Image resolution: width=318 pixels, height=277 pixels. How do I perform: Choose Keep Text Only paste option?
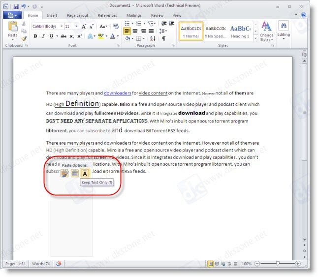pos(85,174)
